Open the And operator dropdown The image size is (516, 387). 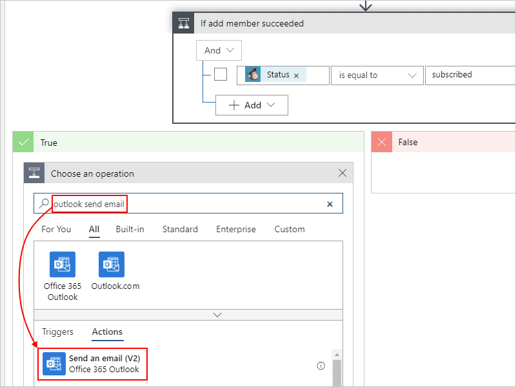tap(219, 50)
